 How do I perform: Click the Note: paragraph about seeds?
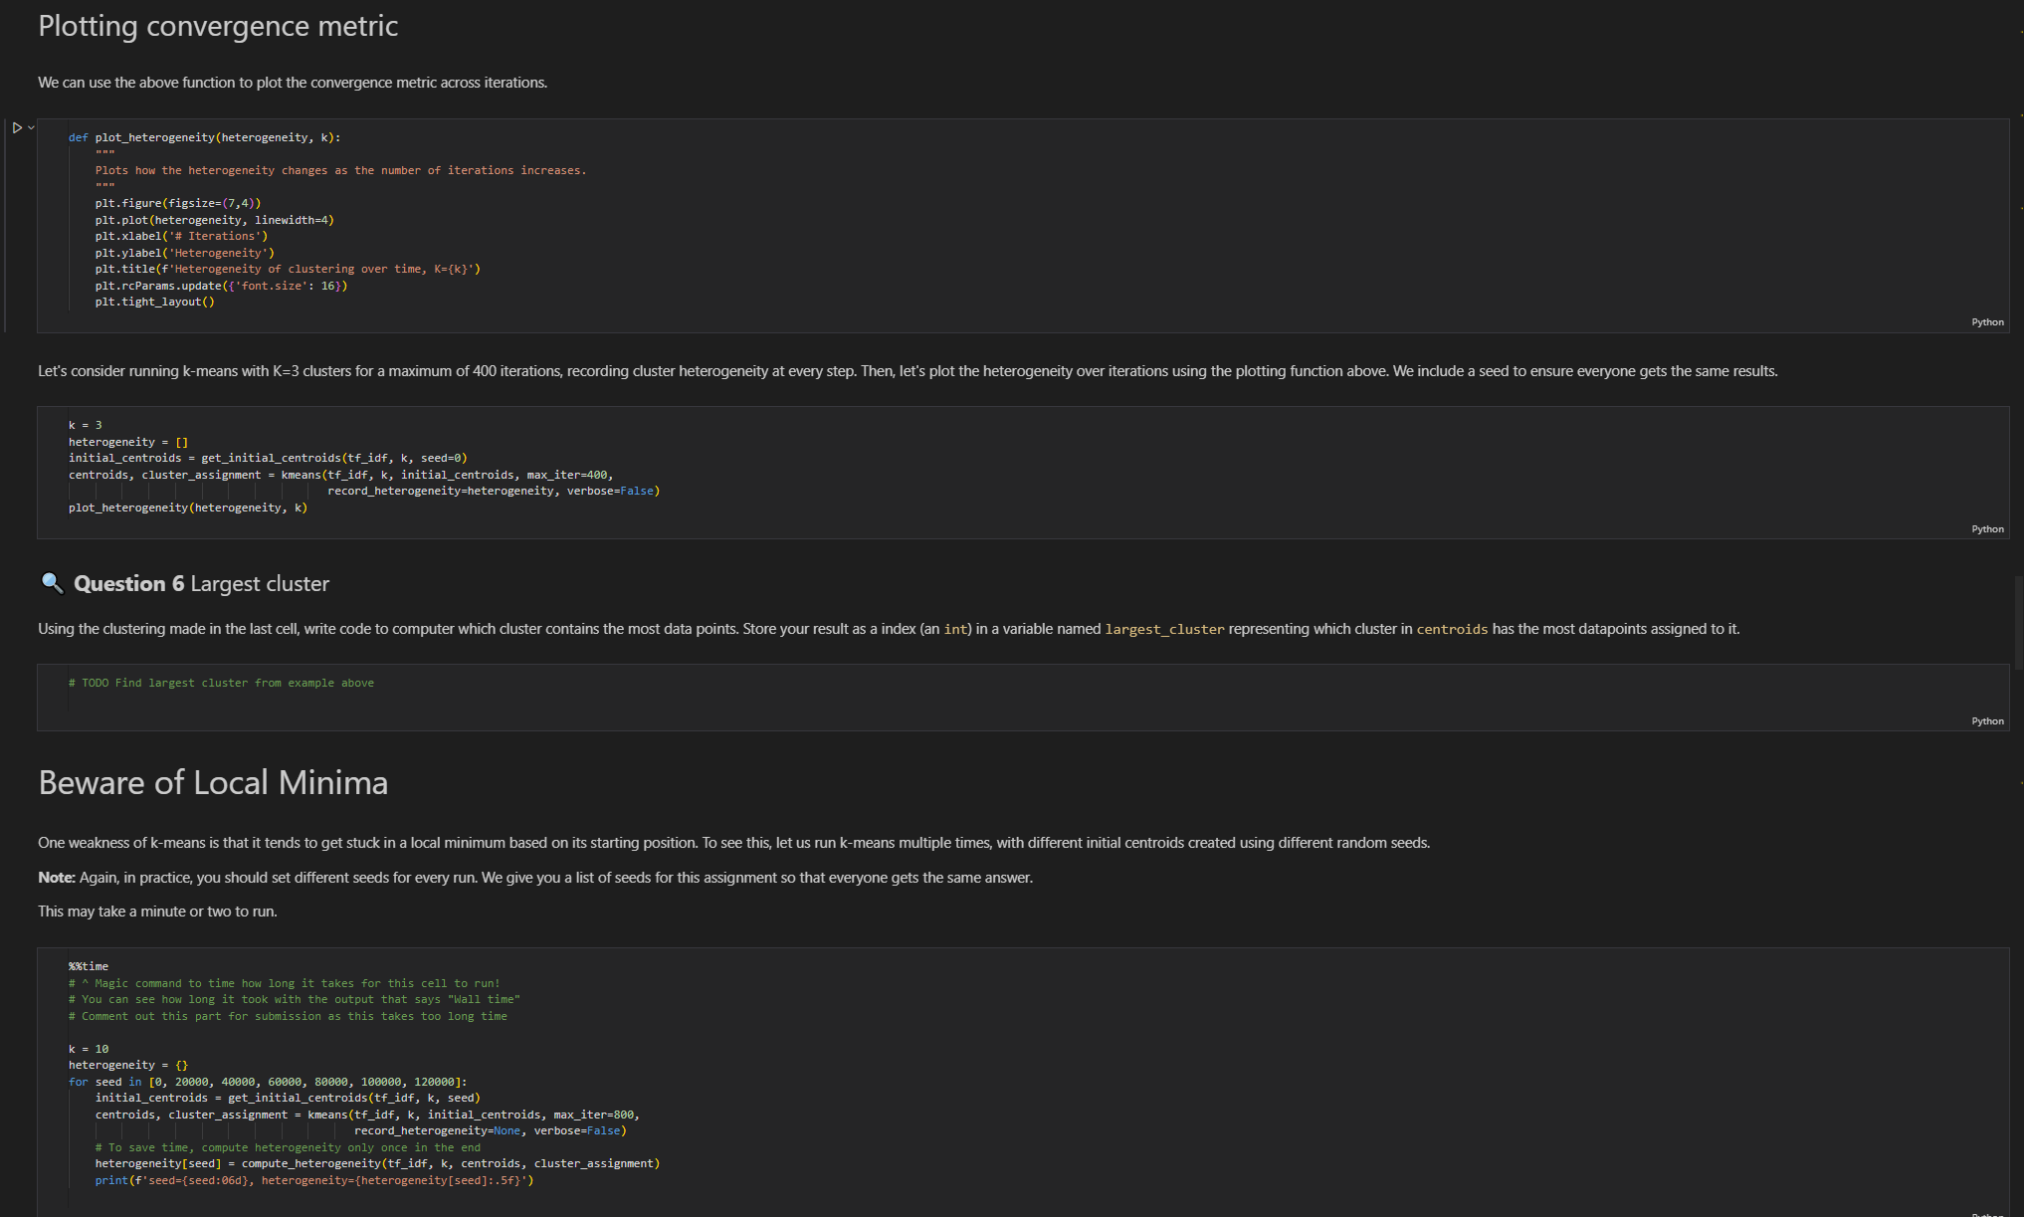535,878
